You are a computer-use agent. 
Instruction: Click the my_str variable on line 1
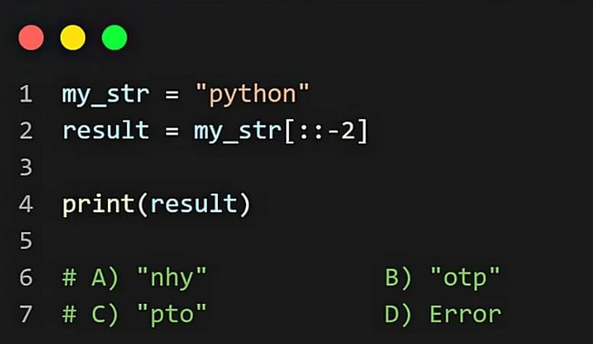coord(106,94)
